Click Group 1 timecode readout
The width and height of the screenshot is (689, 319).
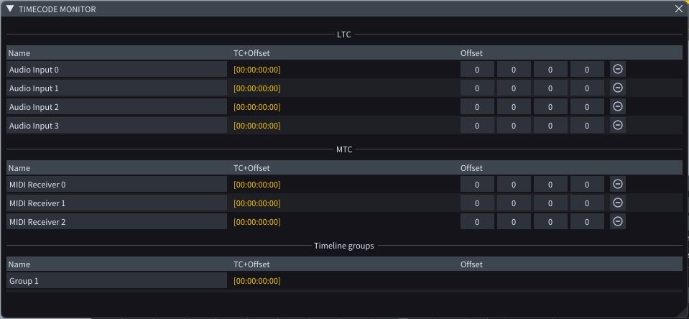point(257,281)
